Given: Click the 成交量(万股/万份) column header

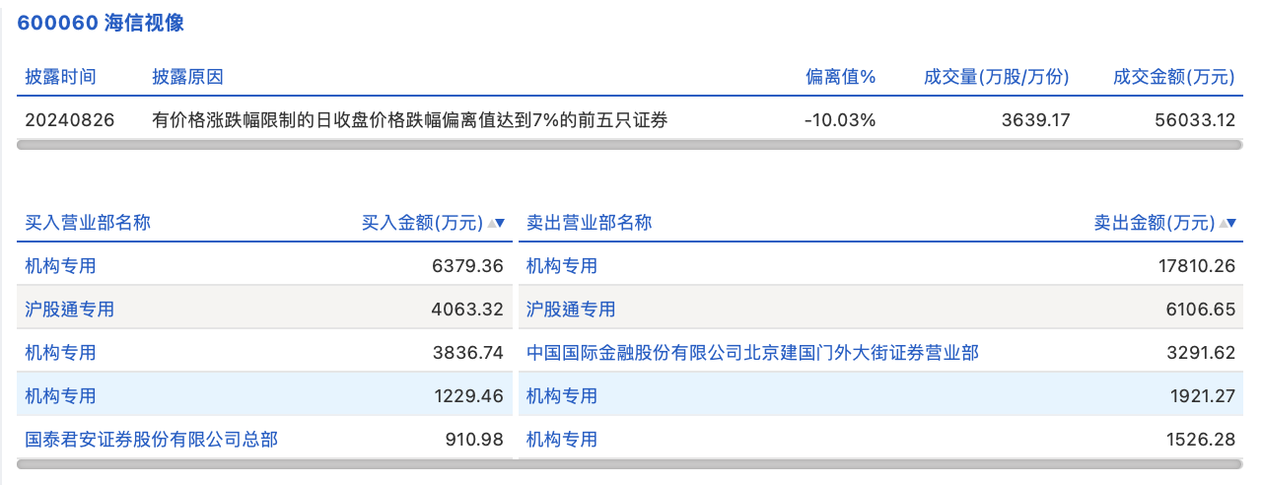Looking at the screenshot, I should pos(996,77).
